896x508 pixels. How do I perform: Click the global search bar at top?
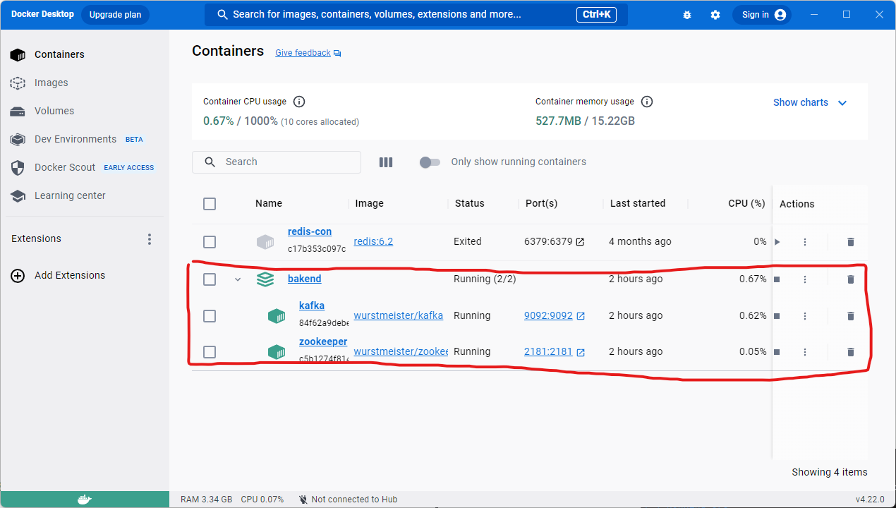pyautogui.click(x=416, y=15)
